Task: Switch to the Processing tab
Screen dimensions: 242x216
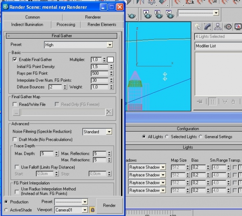Action: pyautogui.click(x=66, y=25)
